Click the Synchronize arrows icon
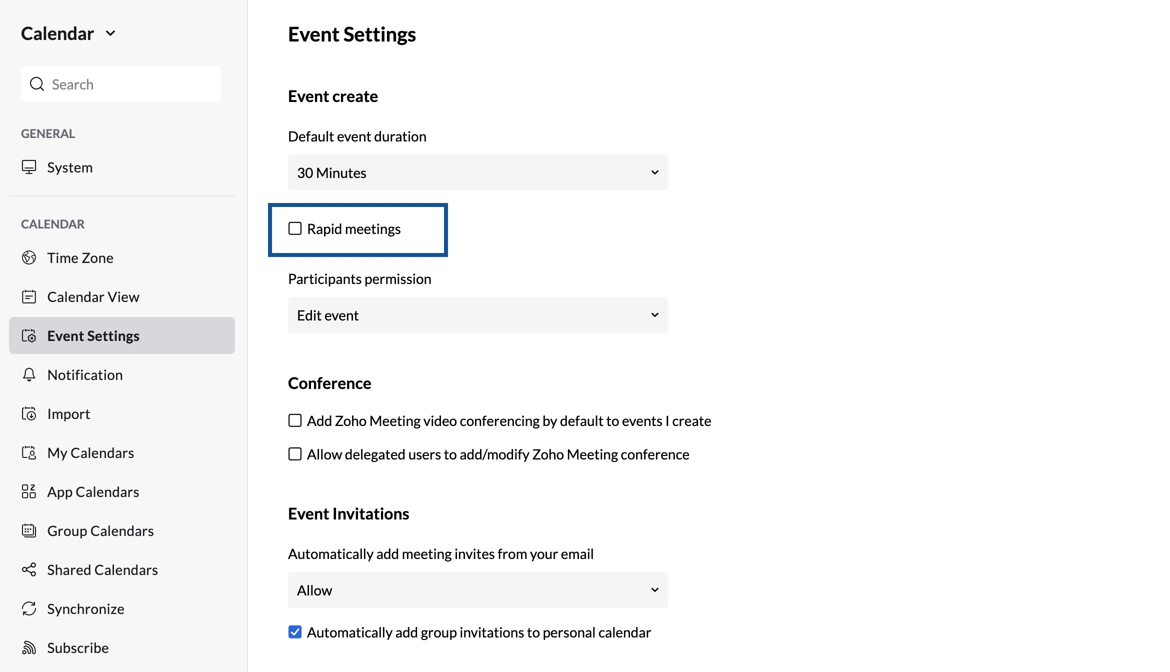 point(29,608)
